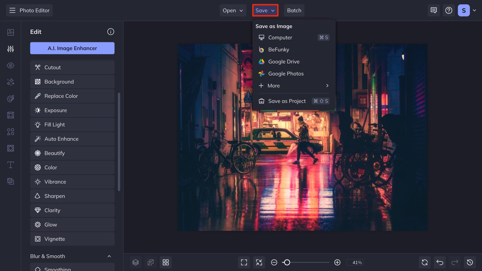
Task: Open the Save dropdown menu
Action: pos(265,10)
